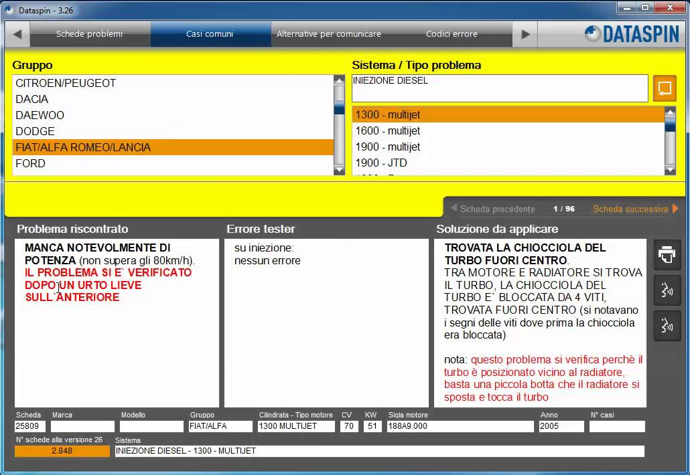The height and width of the screenshot is (475, 690).
Task: Click the upper voice/speak icon button
Action: [667, 290]
